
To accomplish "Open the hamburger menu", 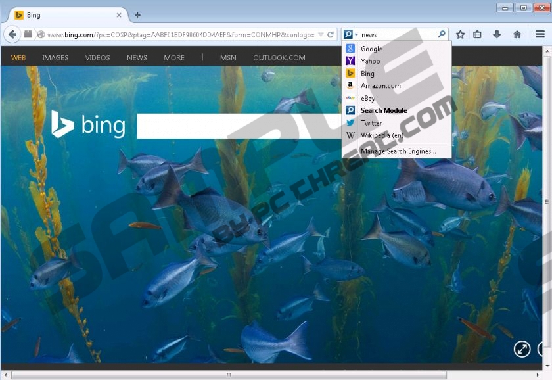I will pos(540,34).
